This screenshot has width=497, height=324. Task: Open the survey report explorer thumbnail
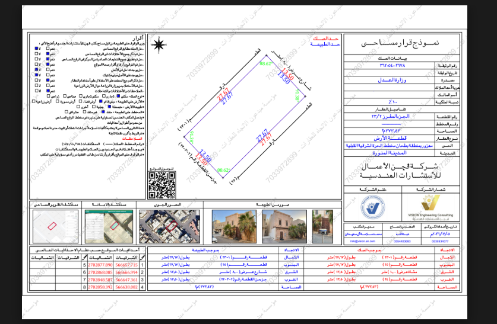coord(55,226)
